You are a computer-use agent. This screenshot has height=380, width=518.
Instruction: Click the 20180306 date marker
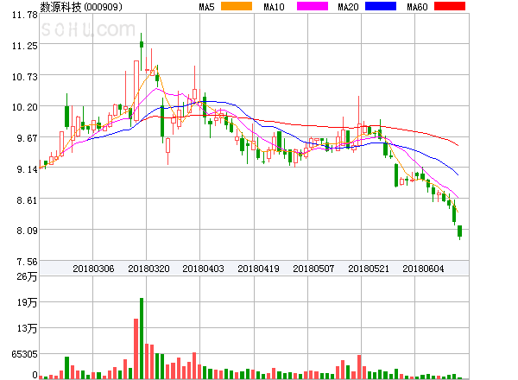pyautogui.click(x=92, y=269)
